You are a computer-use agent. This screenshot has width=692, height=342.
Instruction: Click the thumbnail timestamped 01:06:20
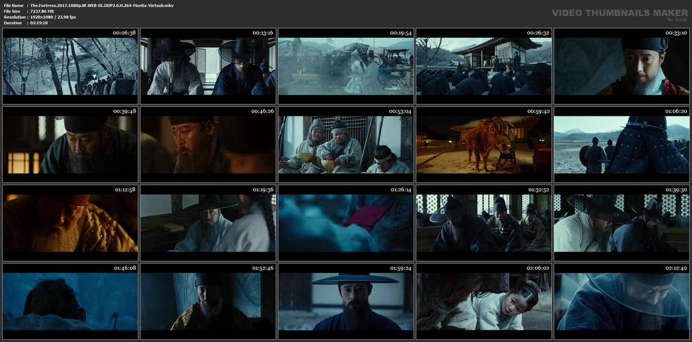coord(622,144)
